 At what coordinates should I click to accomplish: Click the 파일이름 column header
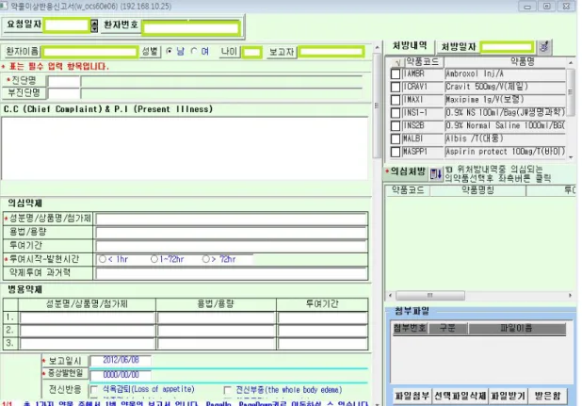point(516,328)
